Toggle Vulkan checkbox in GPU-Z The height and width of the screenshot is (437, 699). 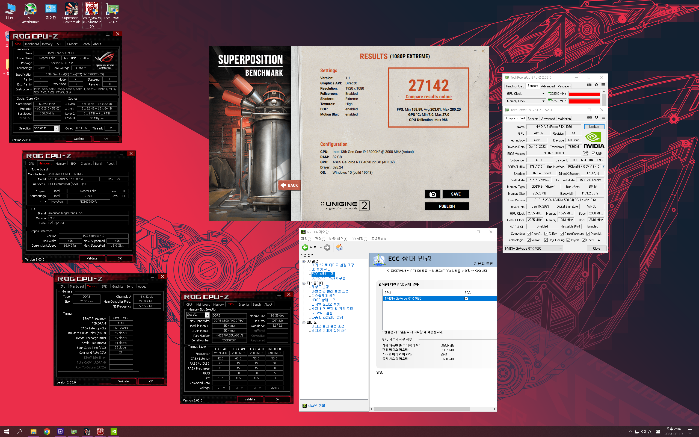click(x=529, y=240)
